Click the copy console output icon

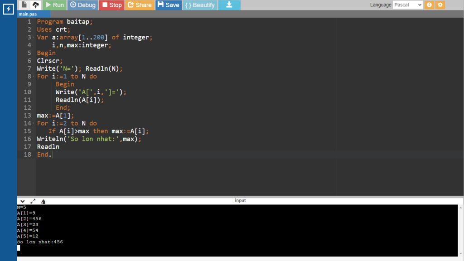43,201
